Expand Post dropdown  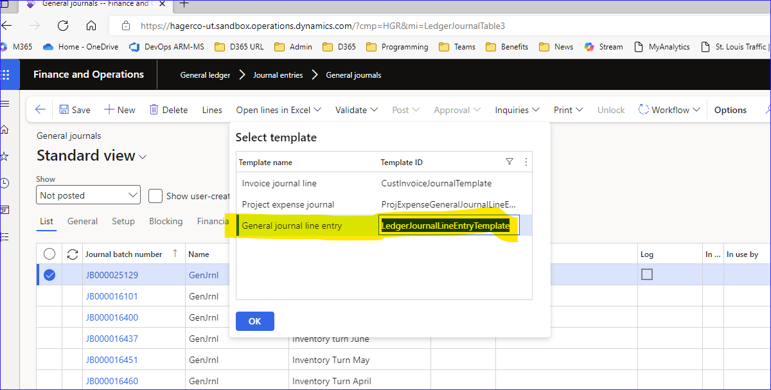click(406, 110)
